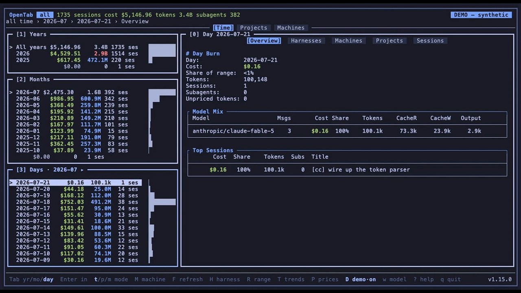The height and width of the screenshot is (293, 521).
Task: Select the 2026-07-09 day row
Action: (x=75, y=260)
